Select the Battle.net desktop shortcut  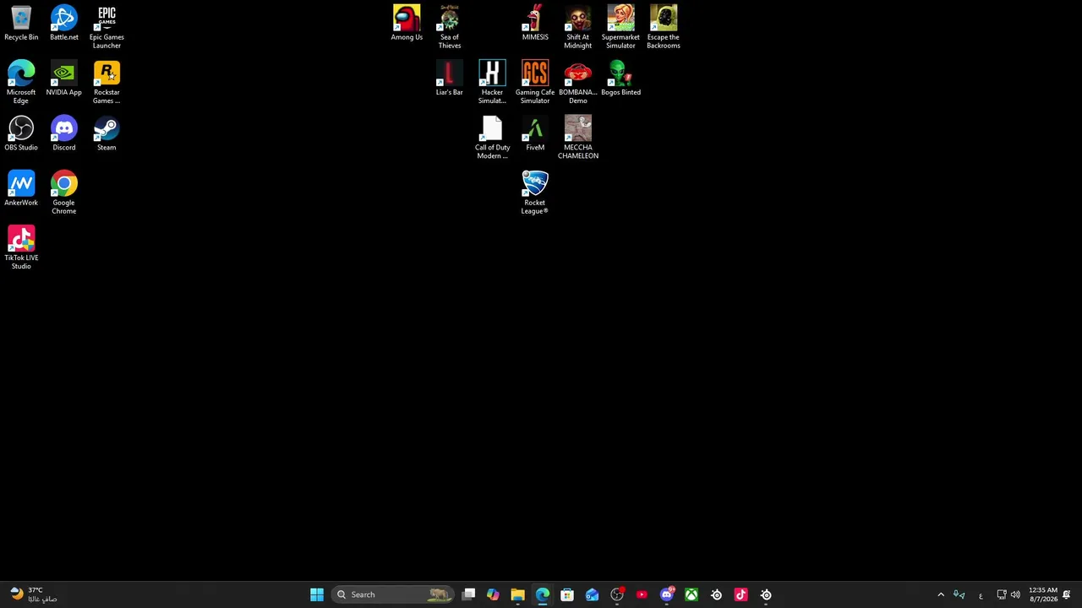(63, 24)
